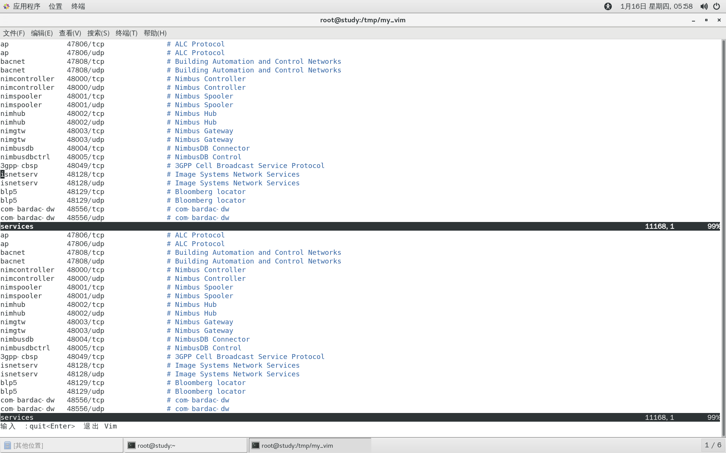The width and height of the screenshot is (726, 453).
Task: Click the terminal vertical scrollbar
Action: pos(723,238)
